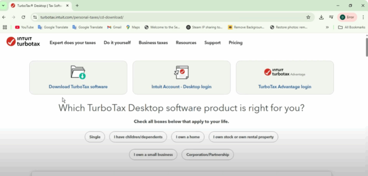Select the TurboTax Desktop browser tab
Image resolution: width=368 pixels, height=176 pixels.
click(40, 6)
